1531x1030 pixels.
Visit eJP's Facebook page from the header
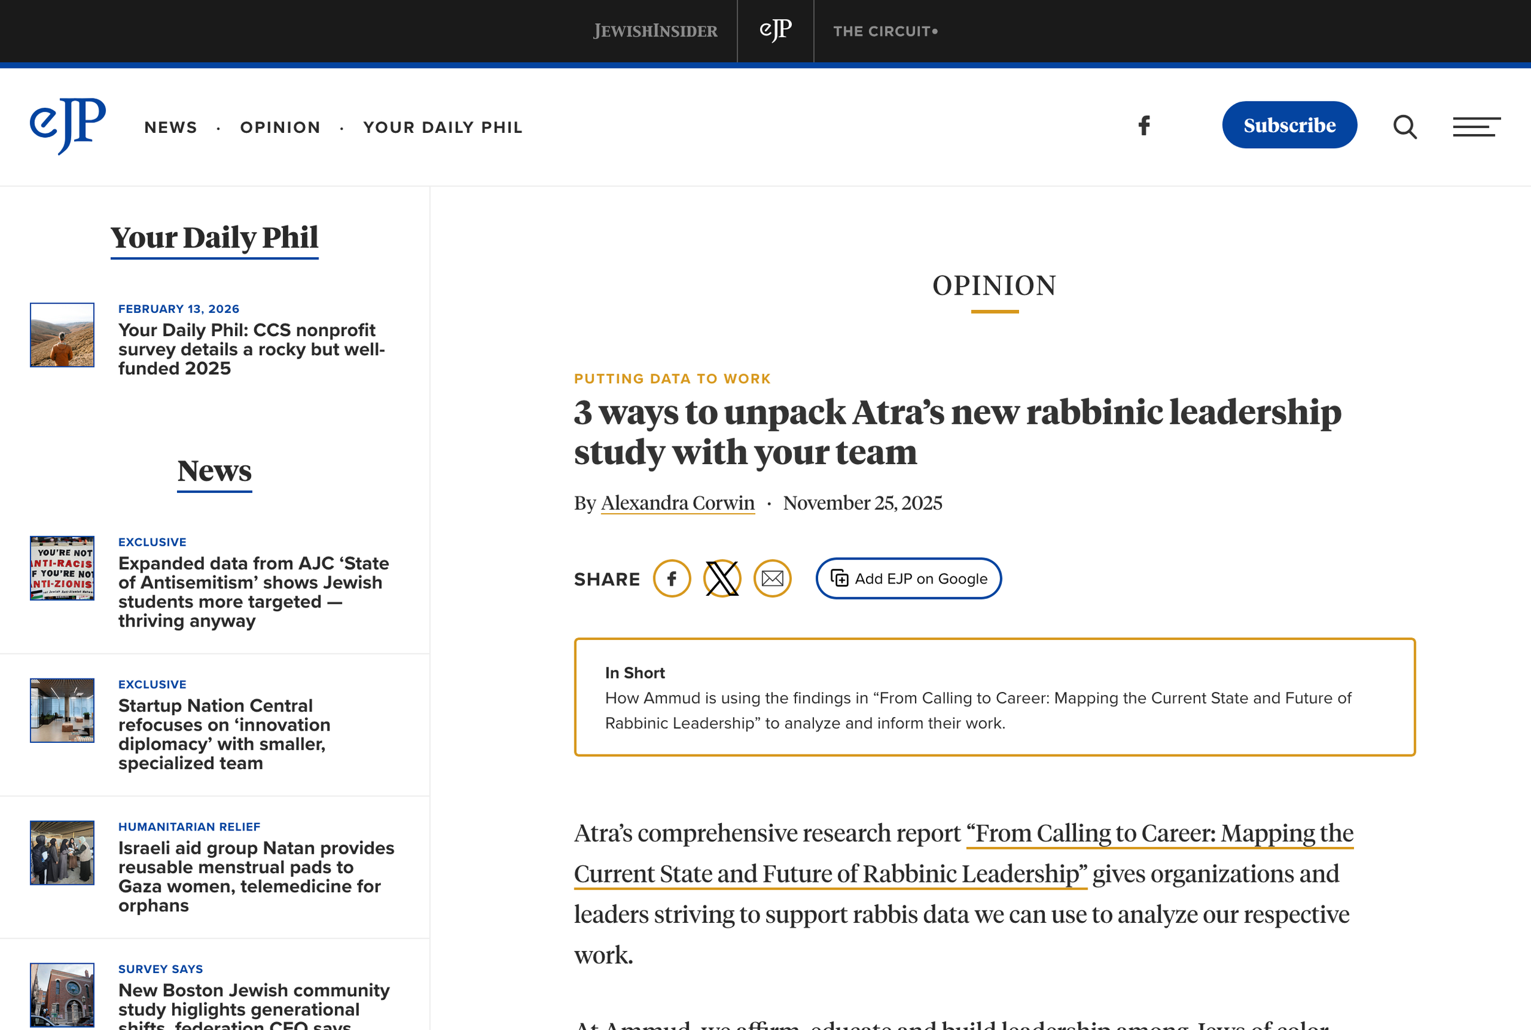(x=1143, y=125)
